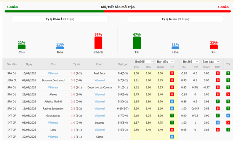Click green T T/B badge in Galatasaray row
234x142 pixels.
(x=172, y=116)
